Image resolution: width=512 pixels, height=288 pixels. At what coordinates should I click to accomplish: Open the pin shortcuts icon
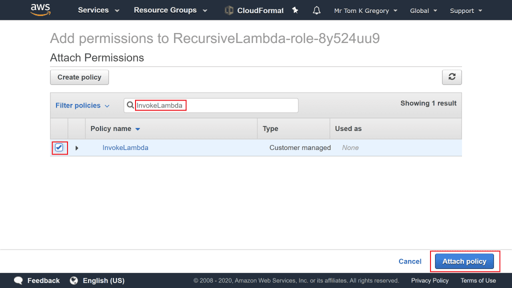pos(295,10)
